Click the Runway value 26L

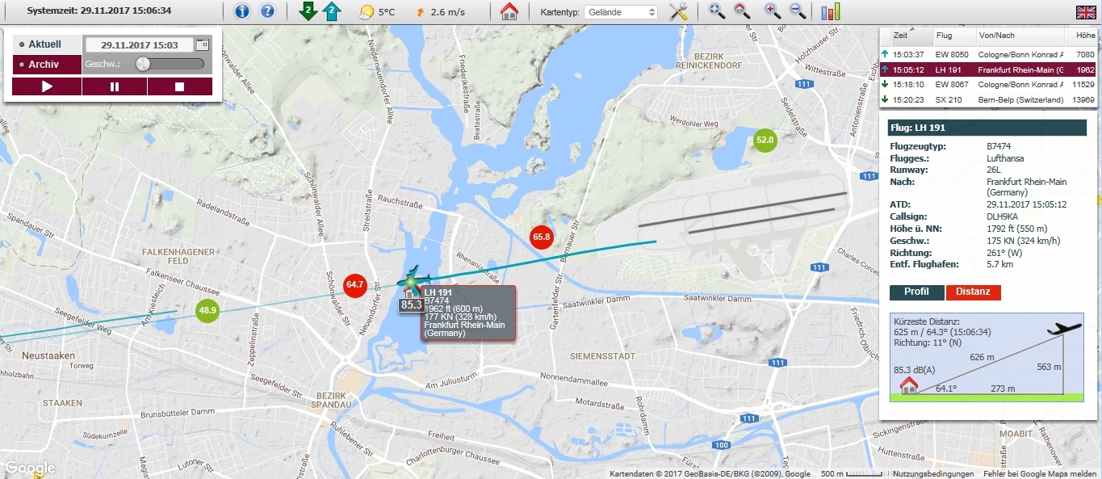pyautogui.click(x=995, y=170)
